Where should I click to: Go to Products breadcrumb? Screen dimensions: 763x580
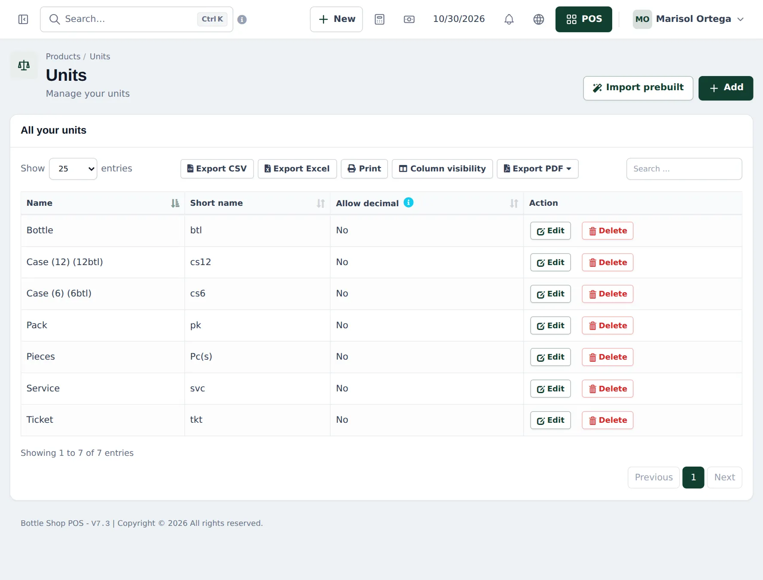[63, 56]
